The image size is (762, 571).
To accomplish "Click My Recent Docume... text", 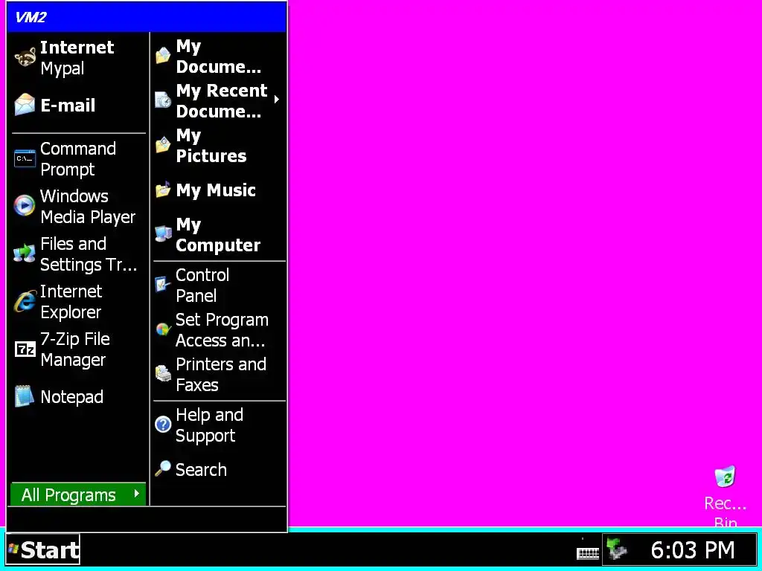I will (222, 100).
